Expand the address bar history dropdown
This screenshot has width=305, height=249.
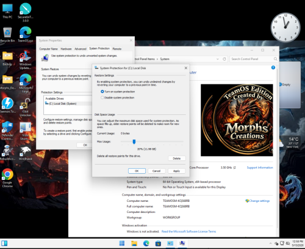coord(218,59)
